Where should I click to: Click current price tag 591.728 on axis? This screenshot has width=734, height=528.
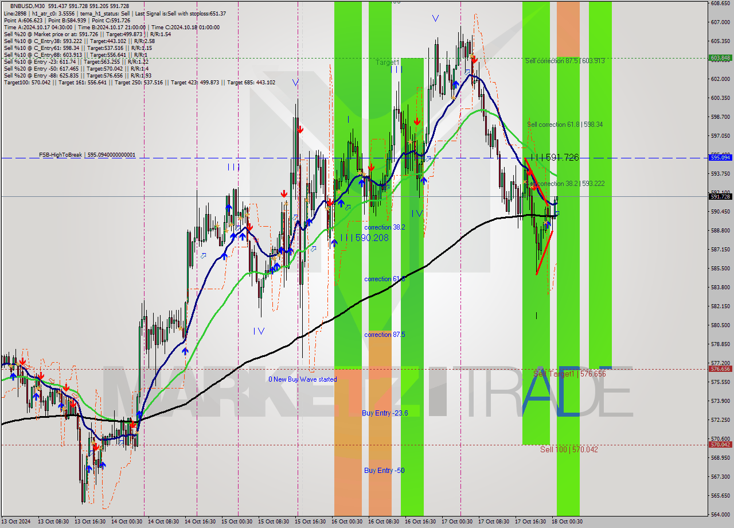point(720,196)
